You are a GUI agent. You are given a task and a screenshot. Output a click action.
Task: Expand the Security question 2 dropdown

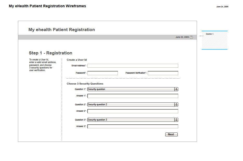pyautogui.click(x=133, y=104)
